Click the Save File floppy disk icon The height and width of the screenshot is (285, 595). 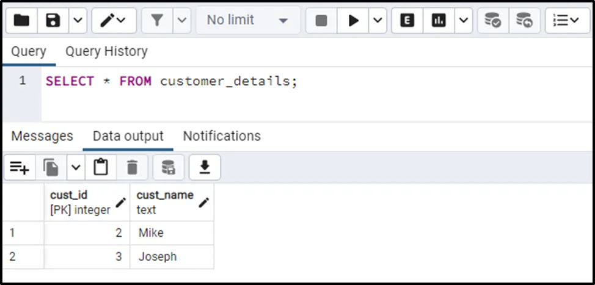click(x=53, y=21)
